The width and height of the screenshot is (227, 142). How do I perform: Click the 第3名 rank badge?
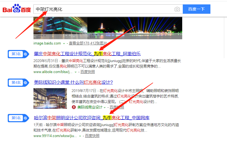[x=19, y=54]
